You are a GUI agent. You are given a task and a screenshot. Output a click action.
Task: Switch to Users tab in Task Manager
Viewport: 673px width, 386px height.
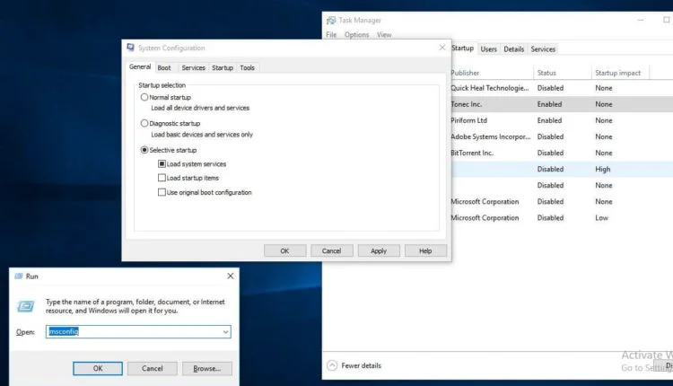(488, 49)
